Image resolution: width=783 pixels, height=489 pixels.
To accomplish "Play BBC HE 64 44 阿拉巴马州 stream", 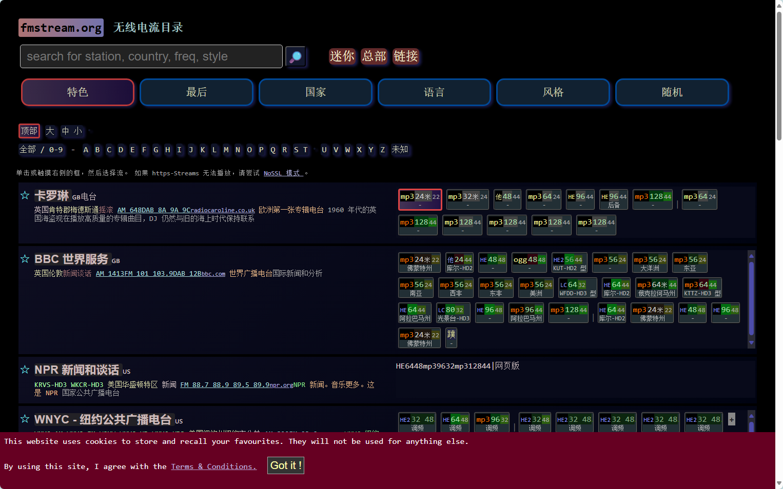I will (415, 313).
